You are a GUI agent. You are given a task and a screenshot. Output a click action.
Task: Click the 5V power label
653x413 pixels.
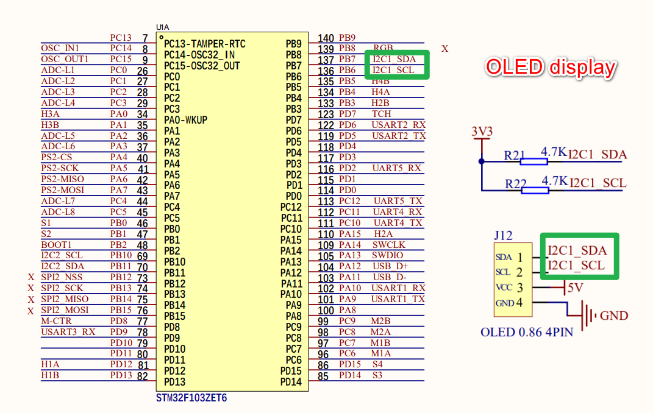click(x=575, y=288)
